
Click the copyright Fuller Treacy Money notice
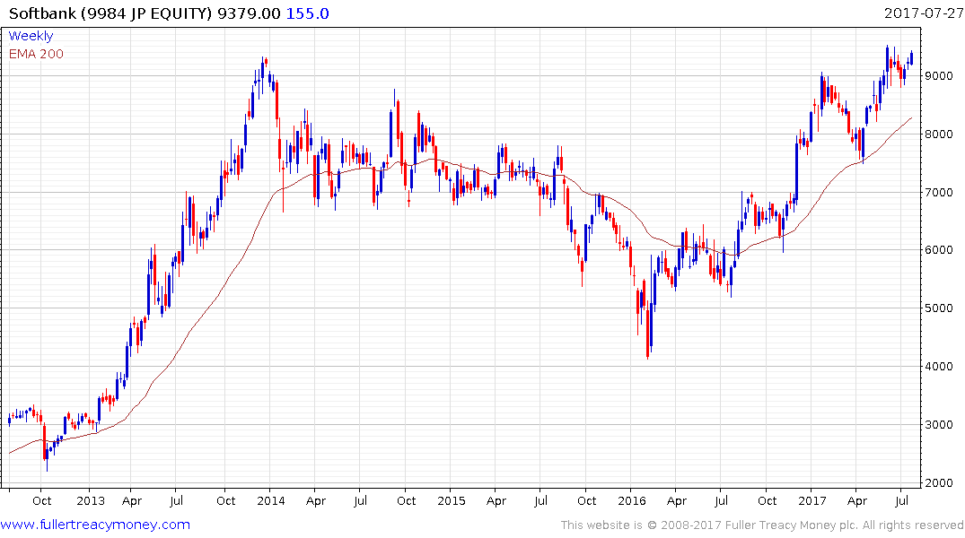762,525
